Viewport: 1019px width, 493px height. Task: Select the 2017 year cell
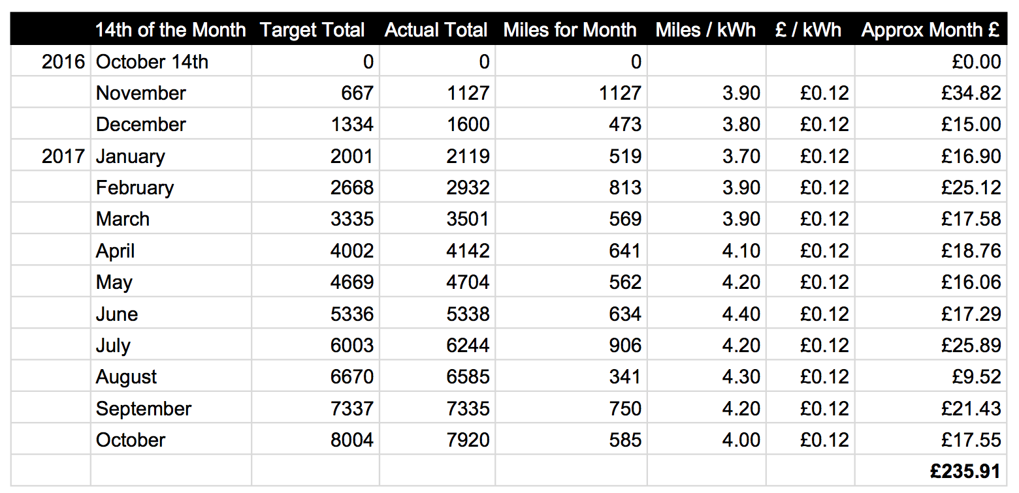(x=63, y=157)
